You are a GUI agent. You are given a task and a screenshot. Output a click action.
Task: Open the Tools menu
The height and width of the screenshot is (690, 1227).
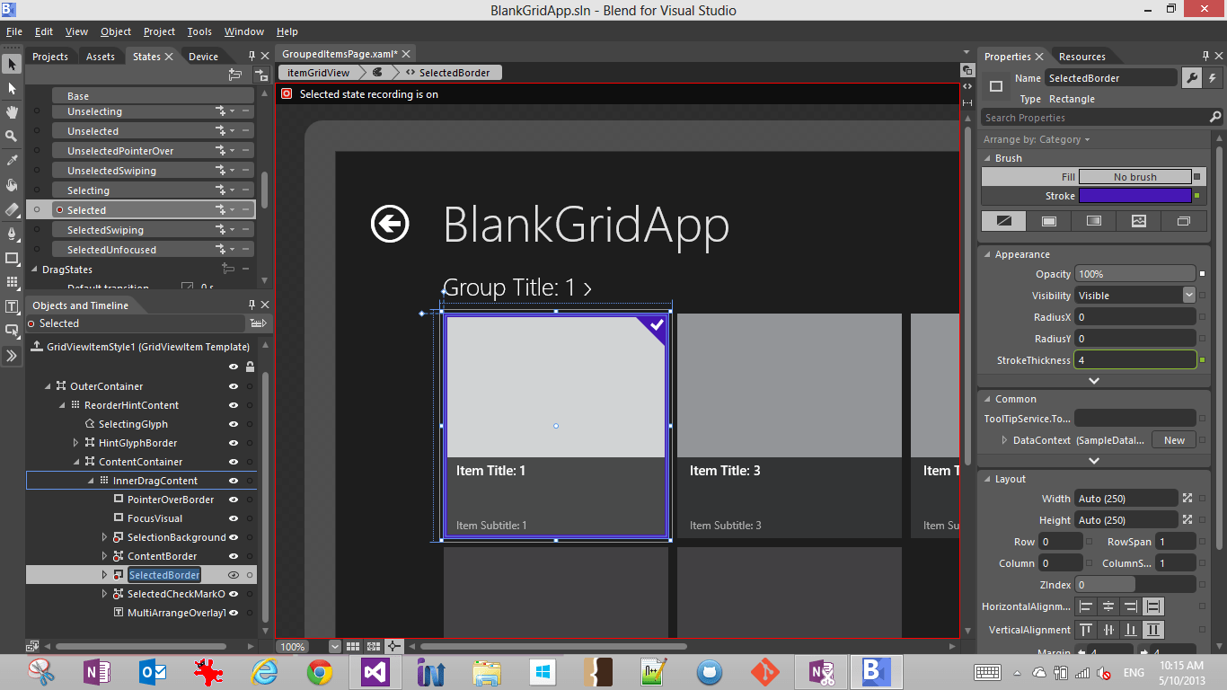[x=199, y=31]
